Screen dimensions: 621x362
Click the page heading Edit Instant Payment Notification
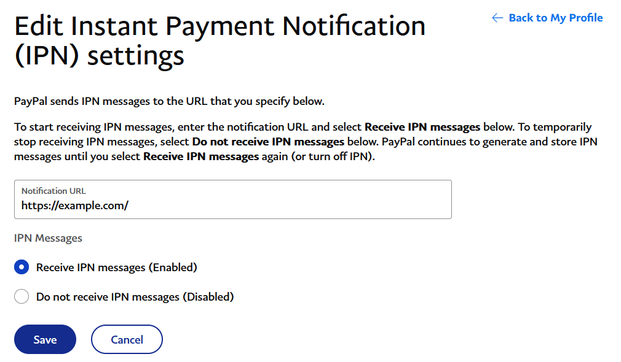pyautogui.click(x=220, y=26)
